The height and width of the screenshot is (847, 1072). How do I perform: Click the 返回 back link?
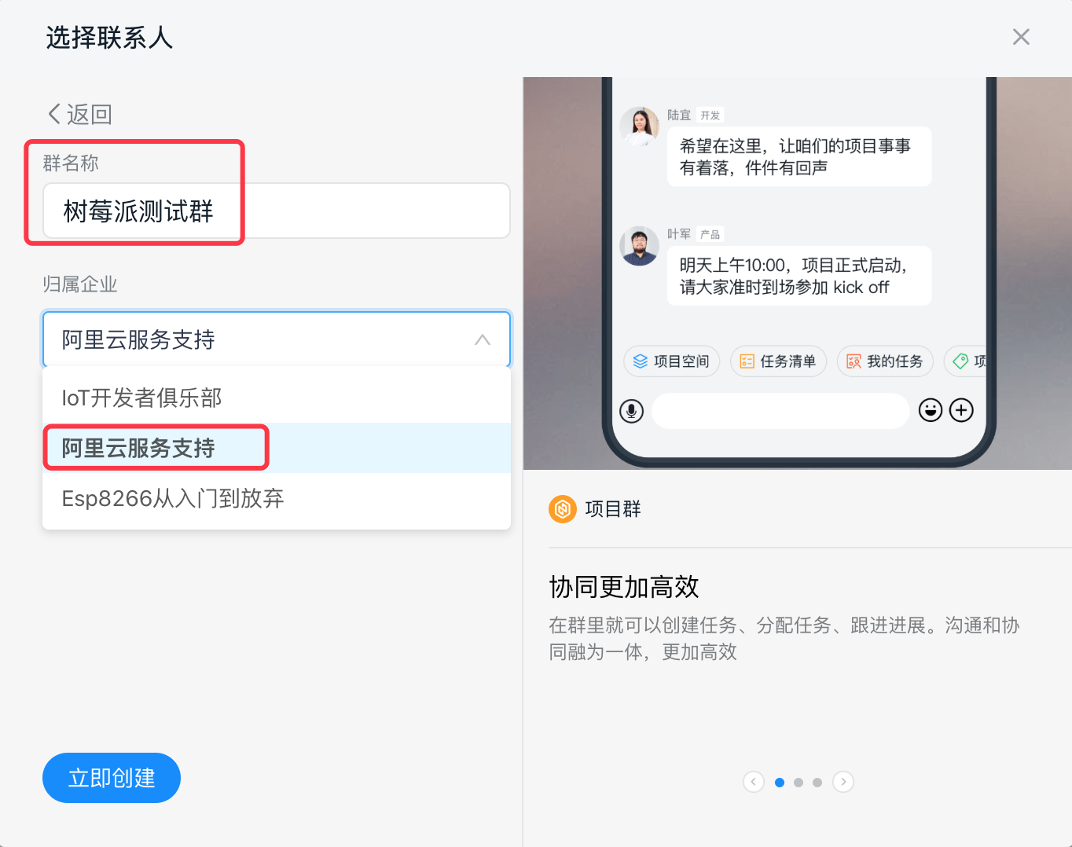pos(79,113)
